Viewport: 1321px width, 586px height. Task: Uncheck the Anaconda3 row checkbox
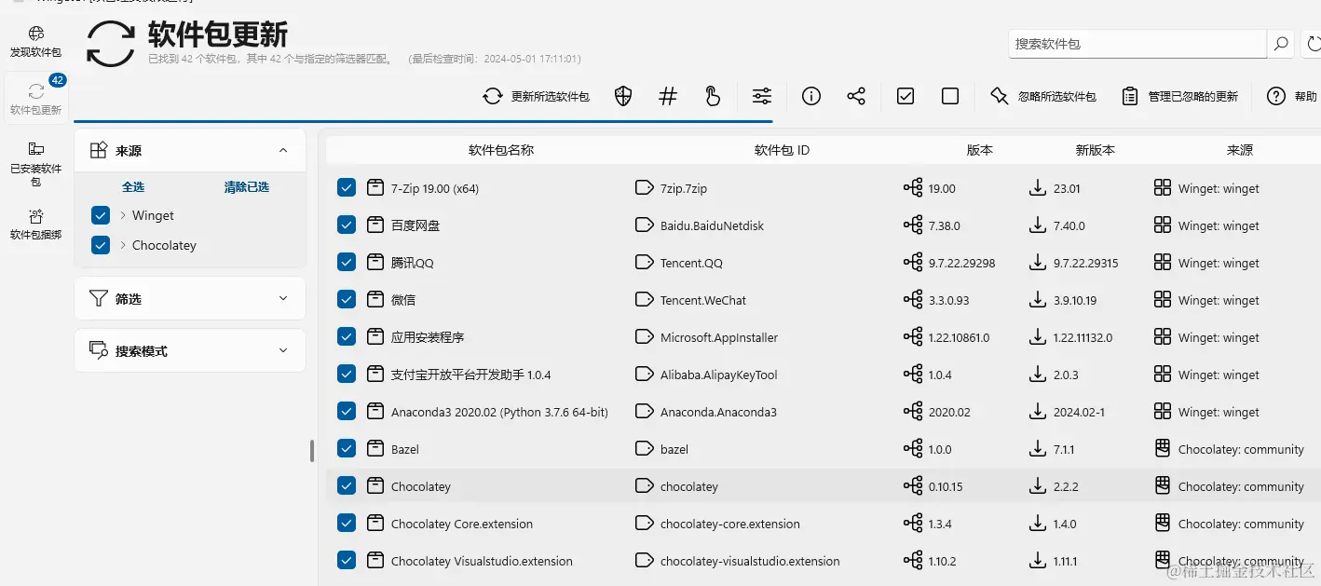pyautogui.click(x=347, y=412)
